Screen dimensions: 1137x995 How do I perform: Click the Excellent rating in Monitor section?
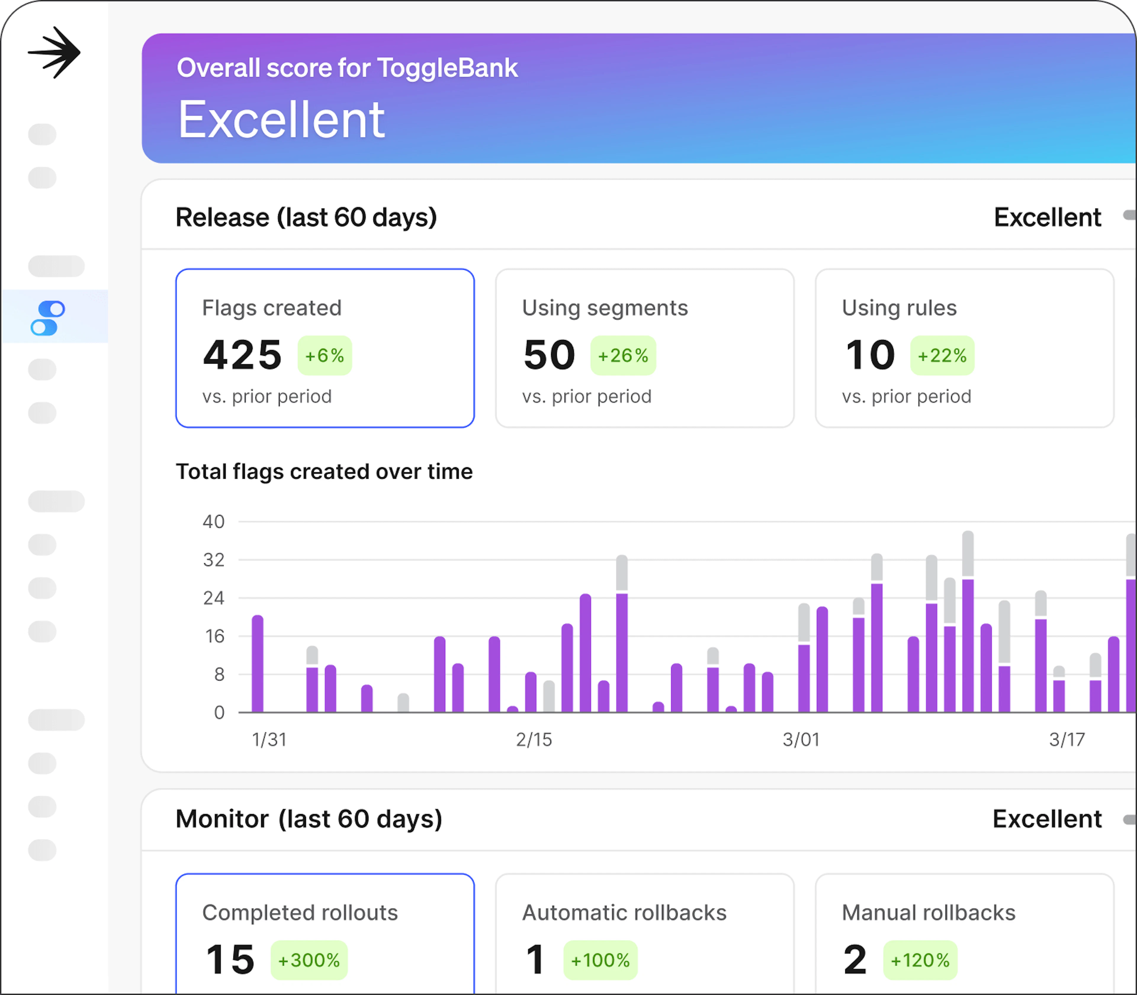click(1046, 819)
